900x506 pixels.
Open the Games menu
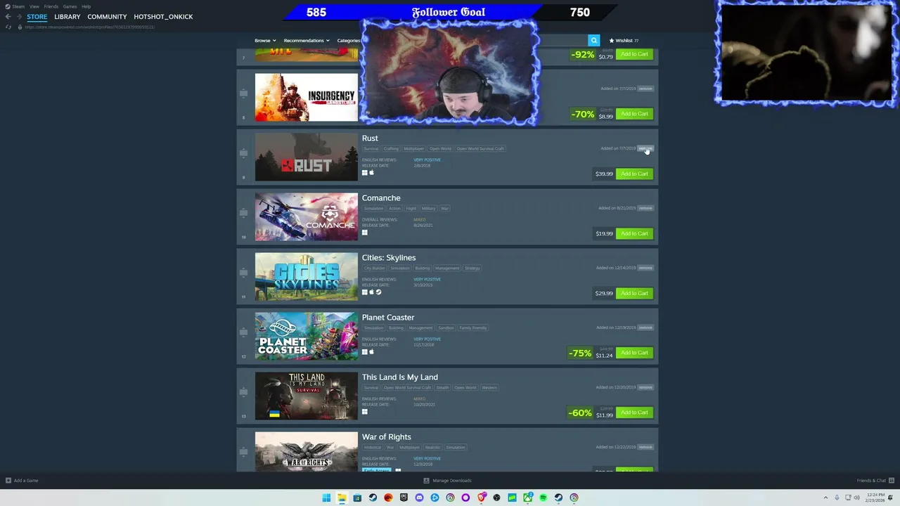[70, 6]
